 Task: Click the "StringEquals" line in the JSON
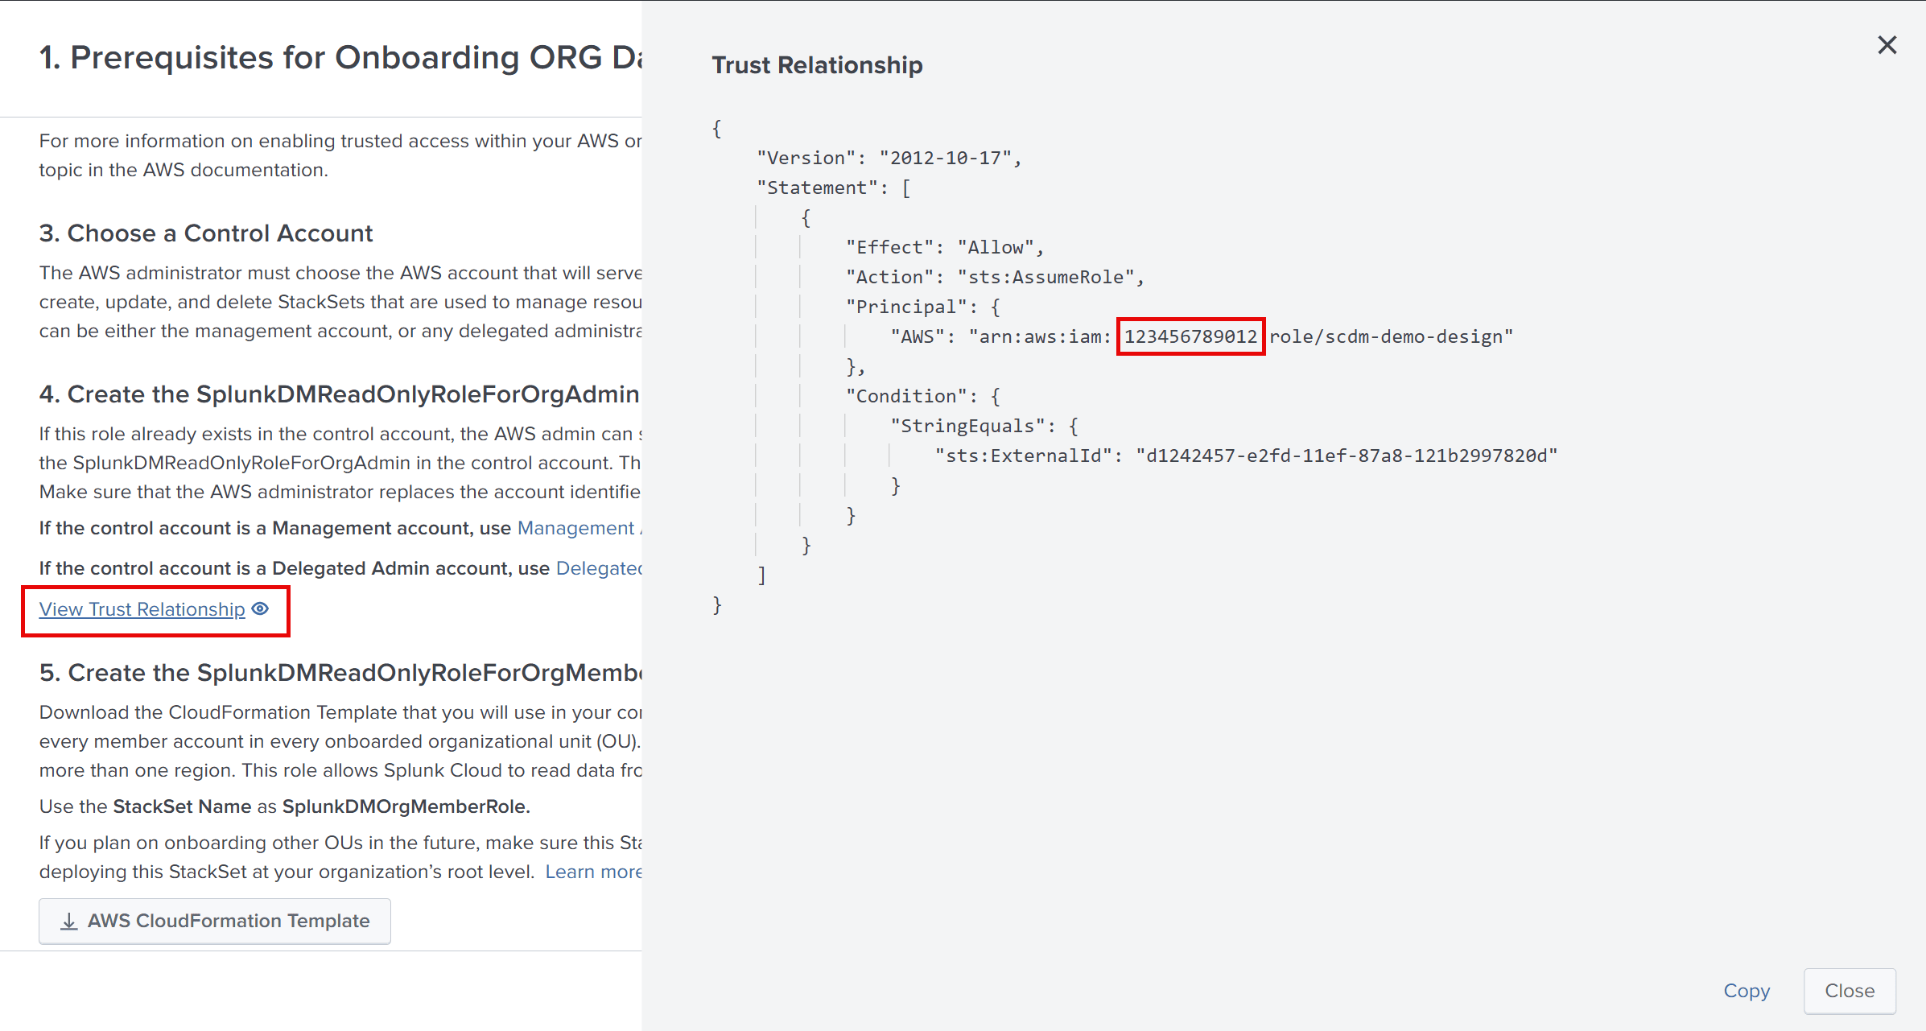tap(984, 426)
